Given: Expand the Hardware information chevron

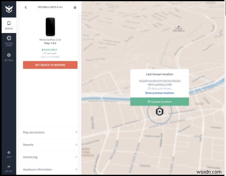Looking at the screenshot, I should (76, 169).
